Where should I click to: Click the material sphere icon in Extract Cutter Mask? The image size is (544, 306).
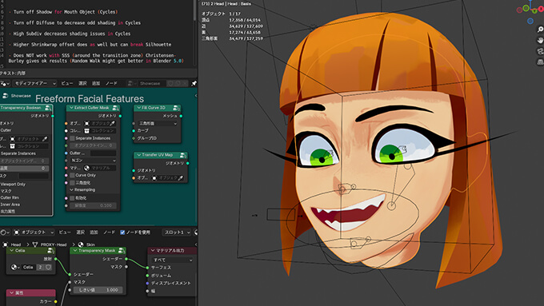(86, 168)
